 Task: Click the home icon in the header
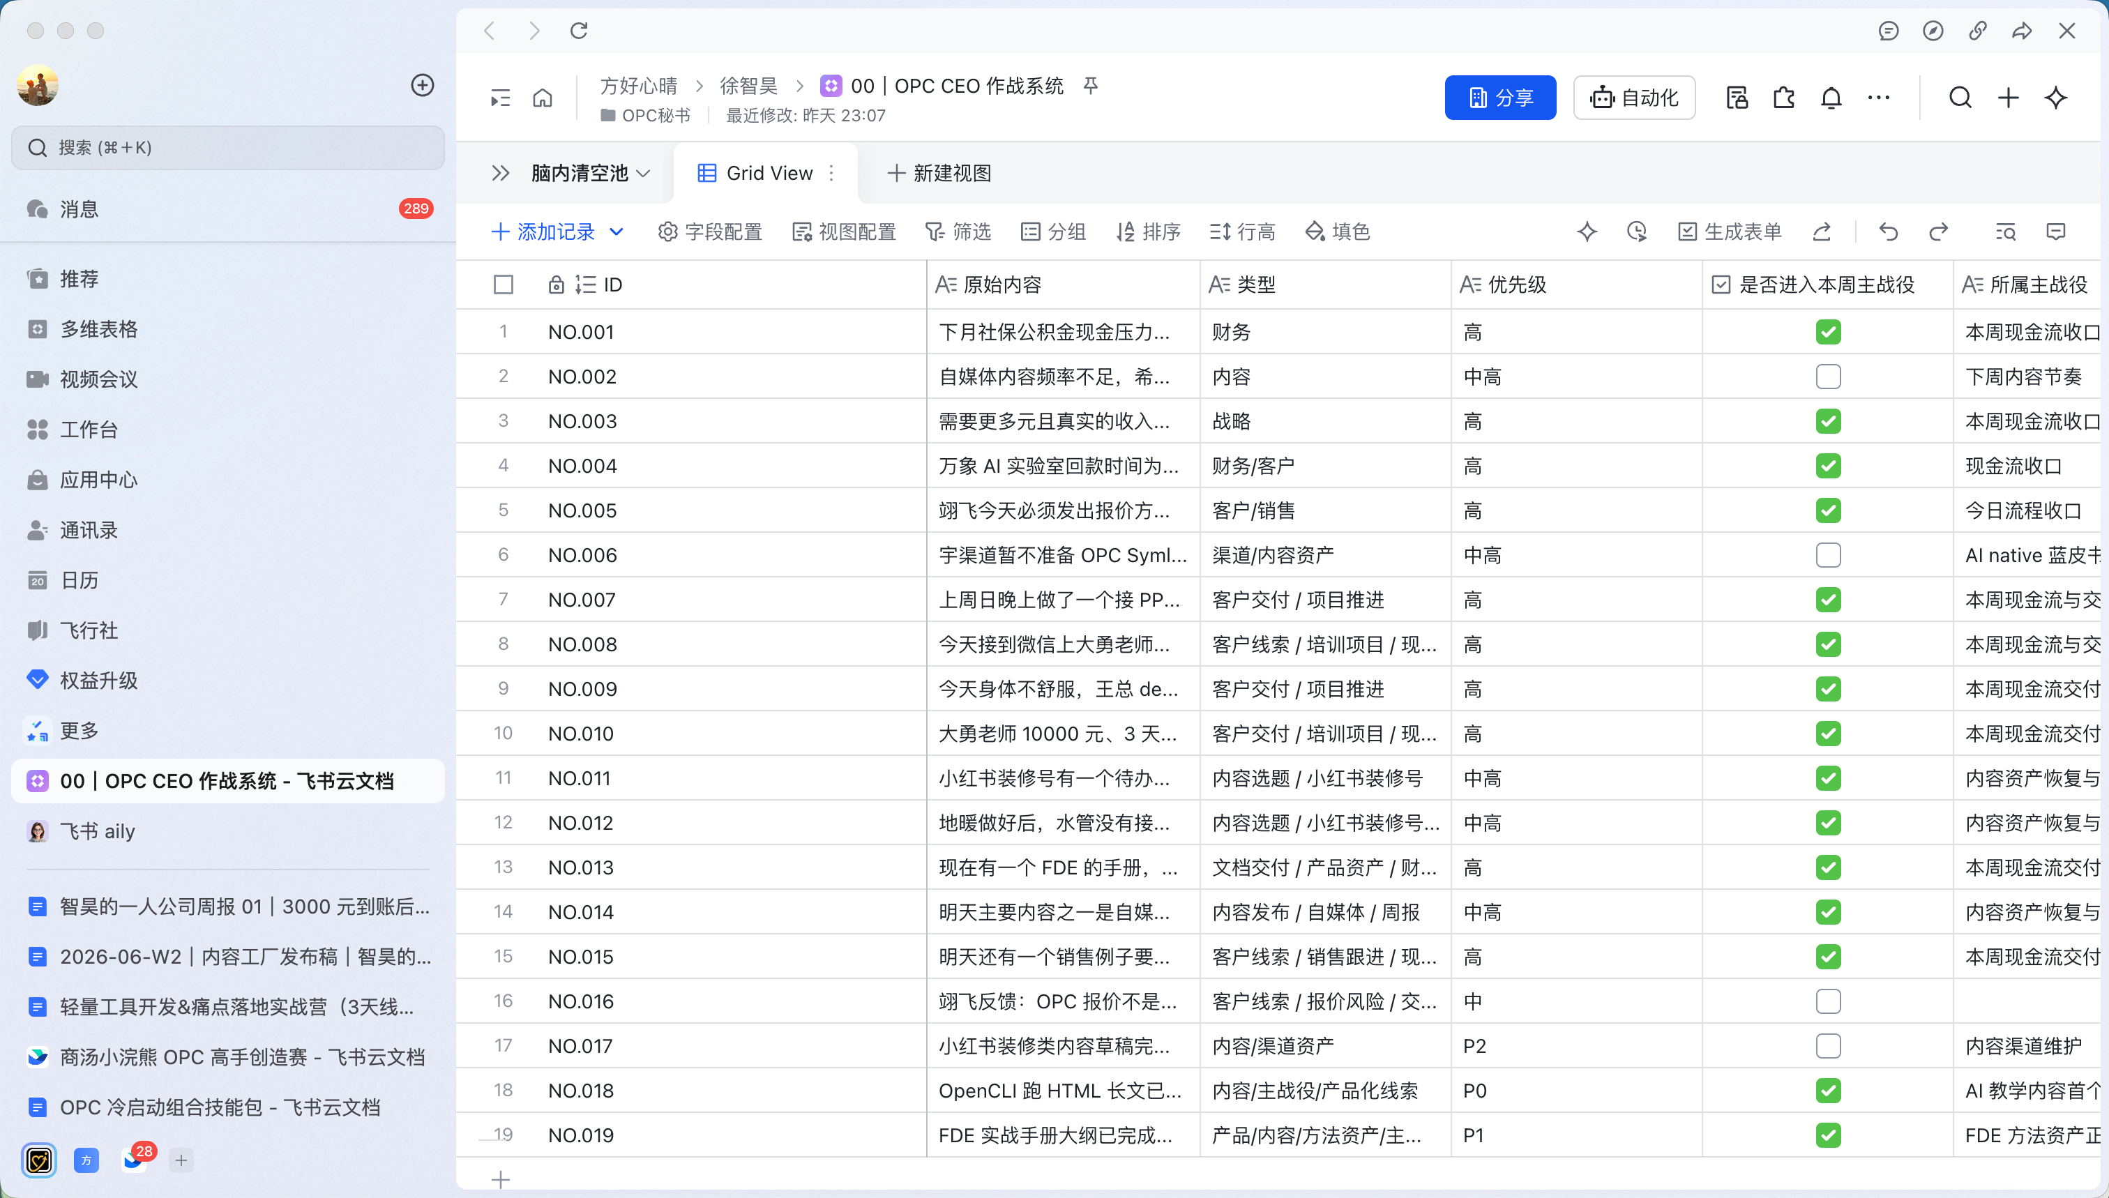coord(543,98)
